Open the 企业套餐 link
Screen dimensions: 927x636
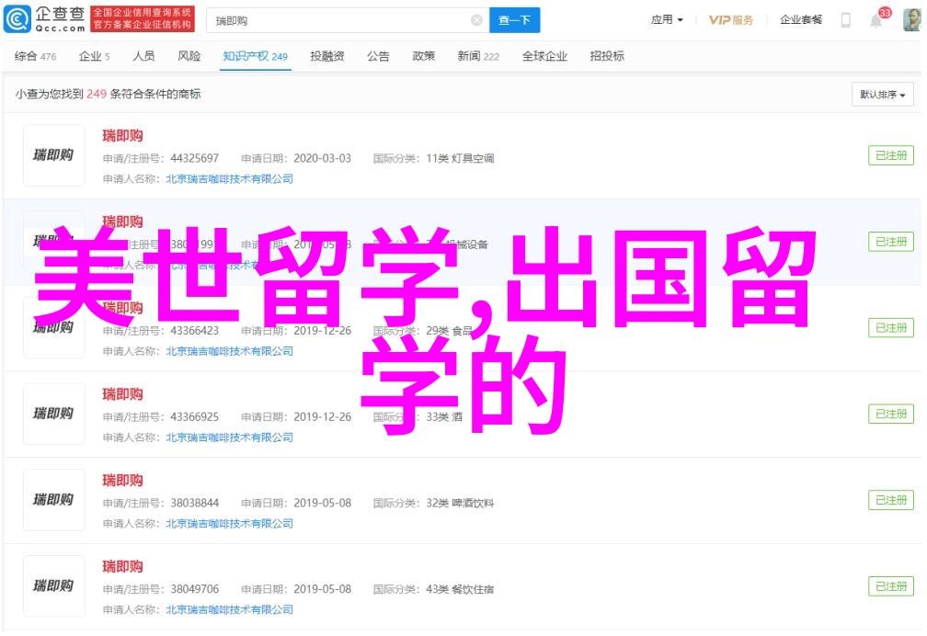tap(800, 20)
